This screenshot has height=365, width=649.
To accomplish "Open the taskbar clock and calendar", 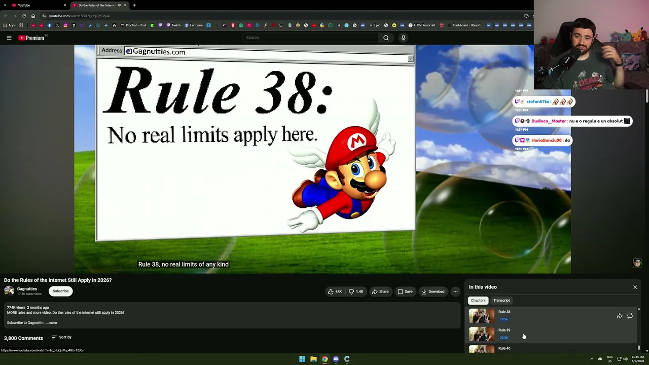I will [637, 359].
